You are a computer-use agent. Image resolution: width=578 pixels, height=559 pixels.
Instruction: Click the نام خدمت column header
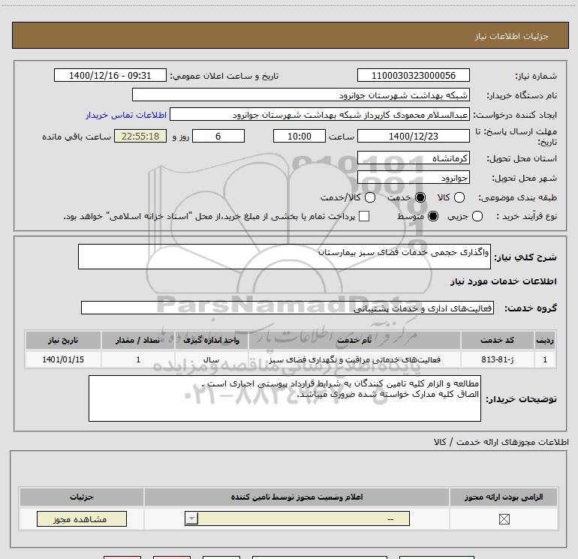[x=354, y=340]
